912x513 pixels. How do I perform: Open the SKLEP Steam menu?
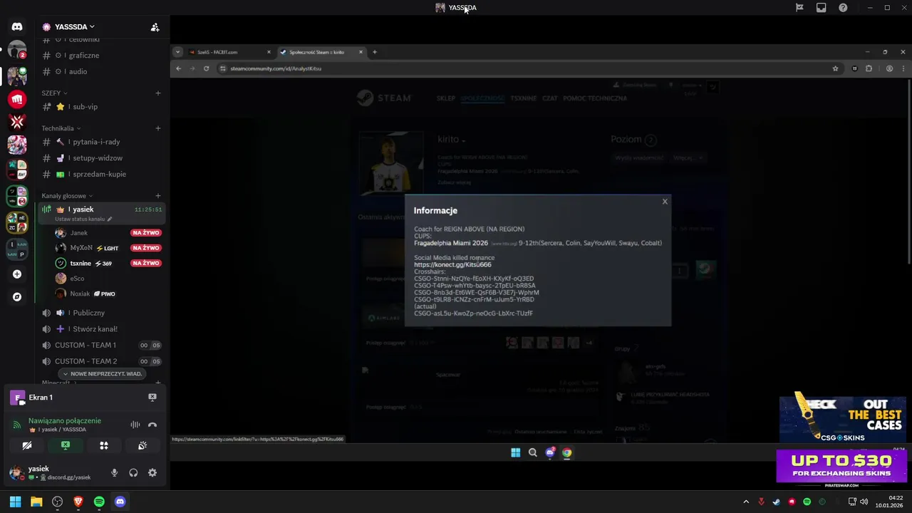click(446, 98)
